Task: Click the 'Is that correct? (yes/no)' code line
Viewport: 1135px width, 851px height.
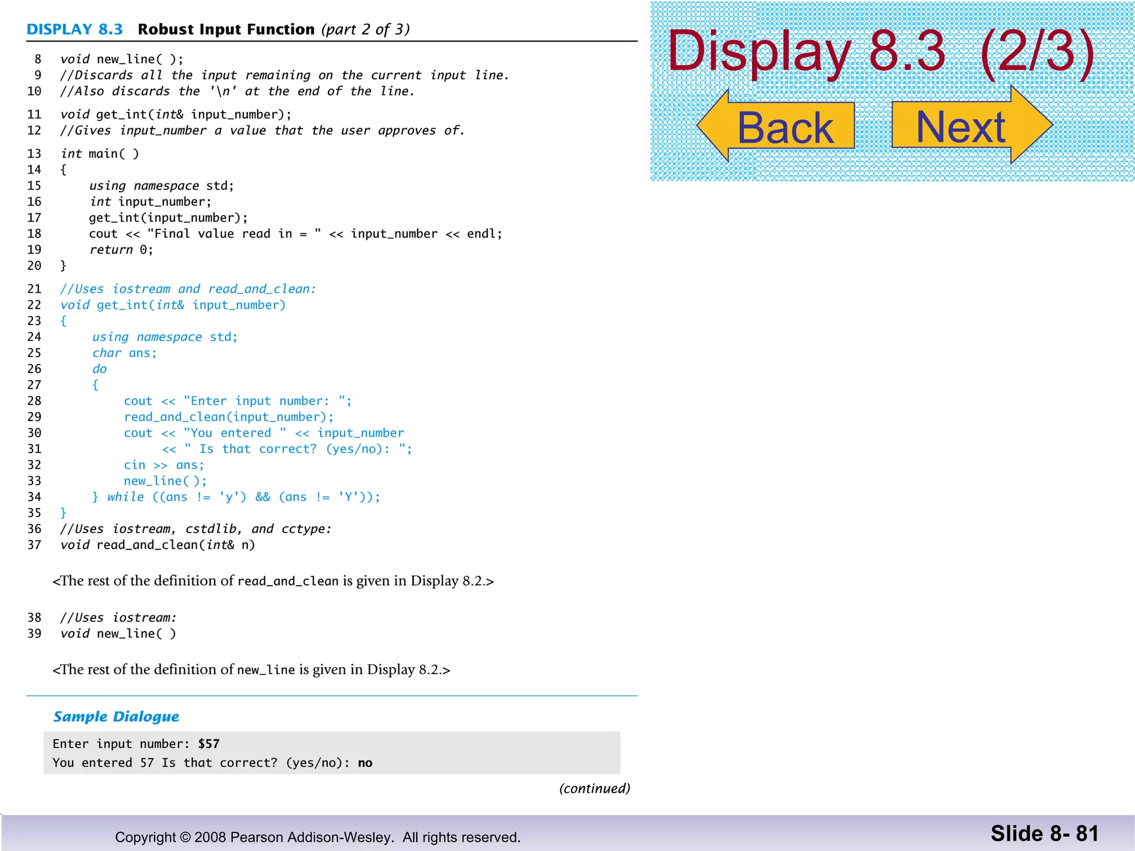Action: 287,449
